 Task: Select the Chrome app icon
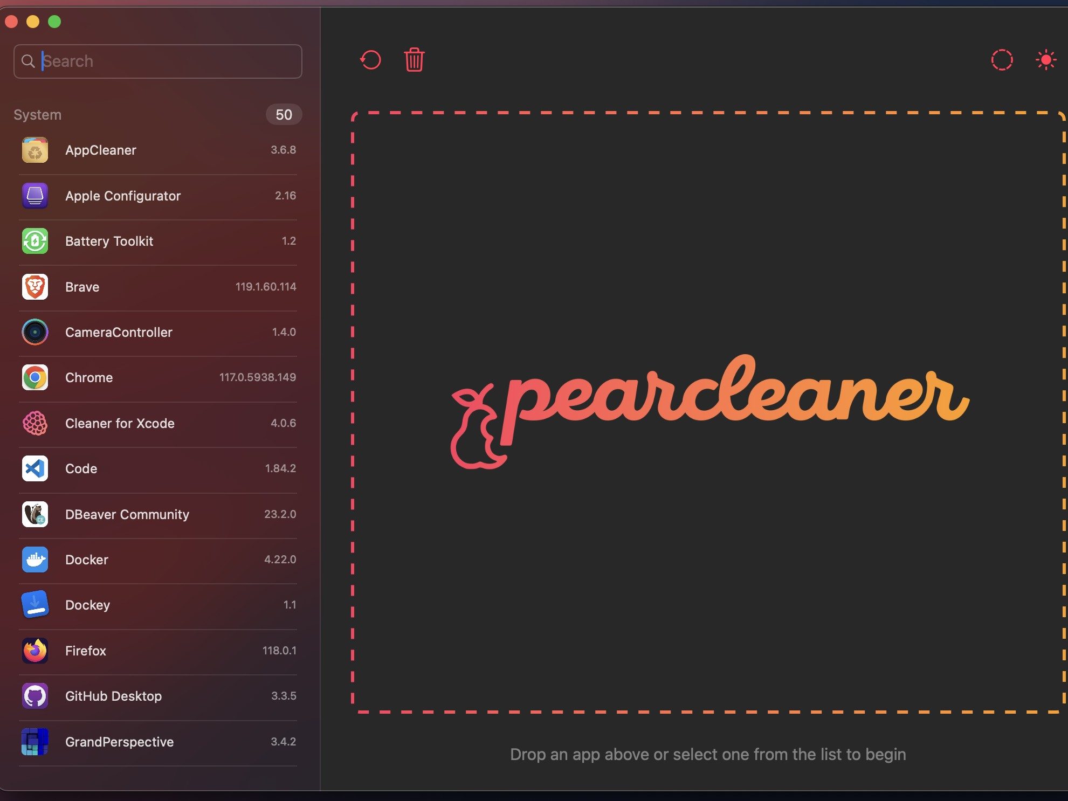coord(35,377)
